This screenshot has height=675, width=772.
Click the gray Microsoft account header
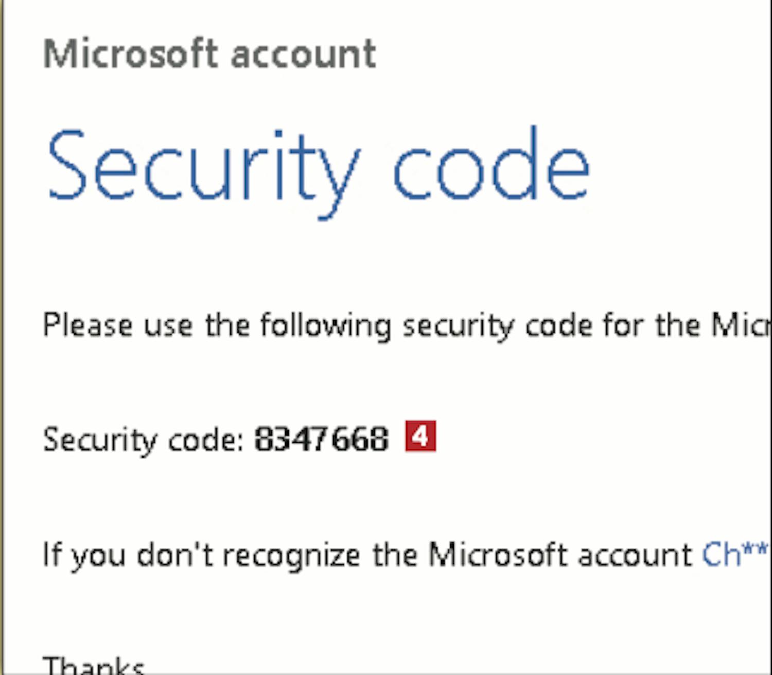click(209, 54)
